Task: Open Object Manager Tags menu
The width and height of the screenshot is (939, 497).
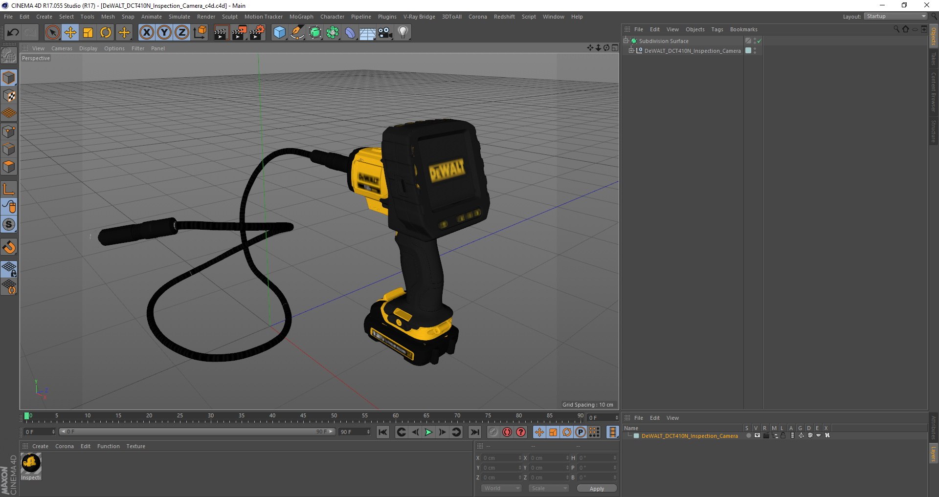Action: tap(717, 29)
